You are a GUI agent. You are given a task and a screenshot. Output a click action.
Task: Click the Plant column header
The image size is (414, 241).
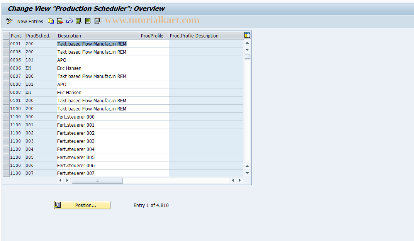pos(16,35)
